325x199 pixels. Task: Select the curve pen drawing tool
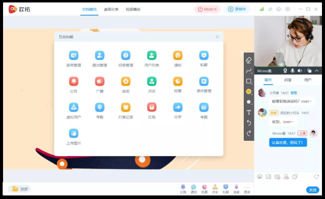(x=249, y=71)
